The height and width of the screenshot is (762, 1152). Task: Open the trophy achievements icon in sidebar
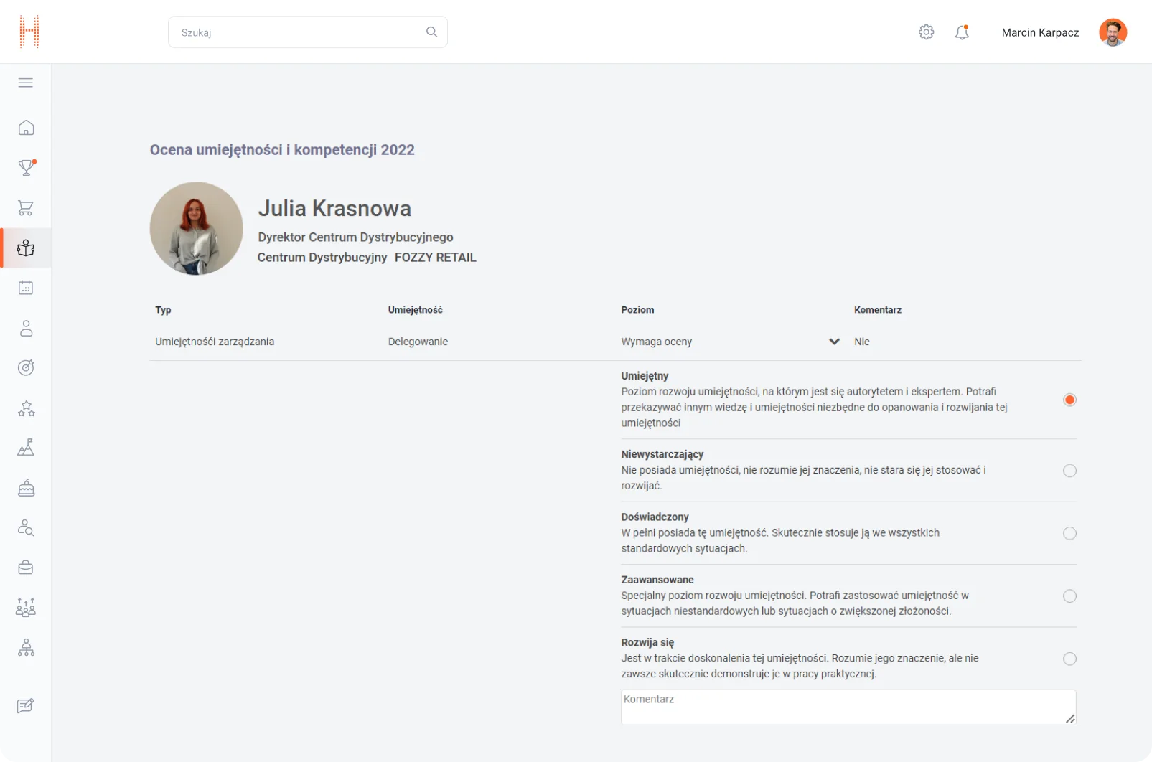pyautogui.click(x=26, y=168)
